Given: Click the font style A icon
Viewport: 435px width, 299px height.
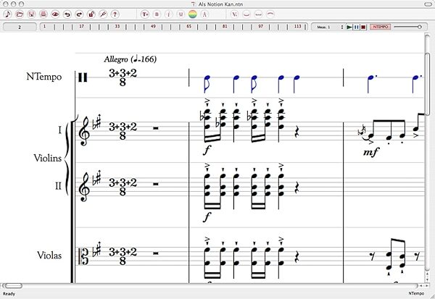Looking at the screenshot, I should (x=204, y=14).
